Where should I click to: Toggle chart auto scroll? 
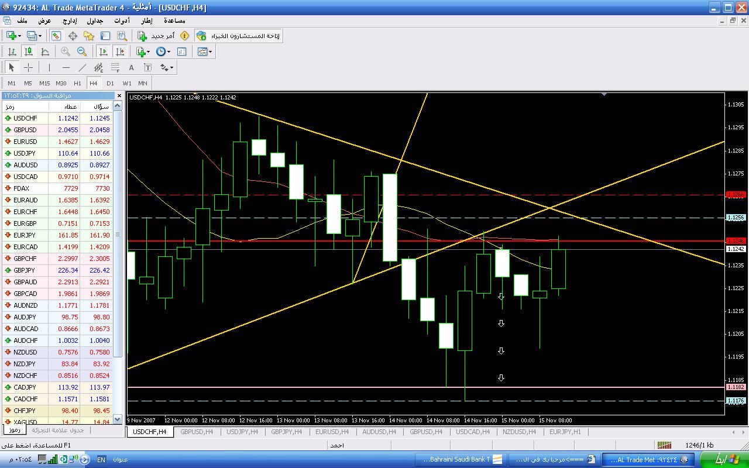[x=104, y=51]
